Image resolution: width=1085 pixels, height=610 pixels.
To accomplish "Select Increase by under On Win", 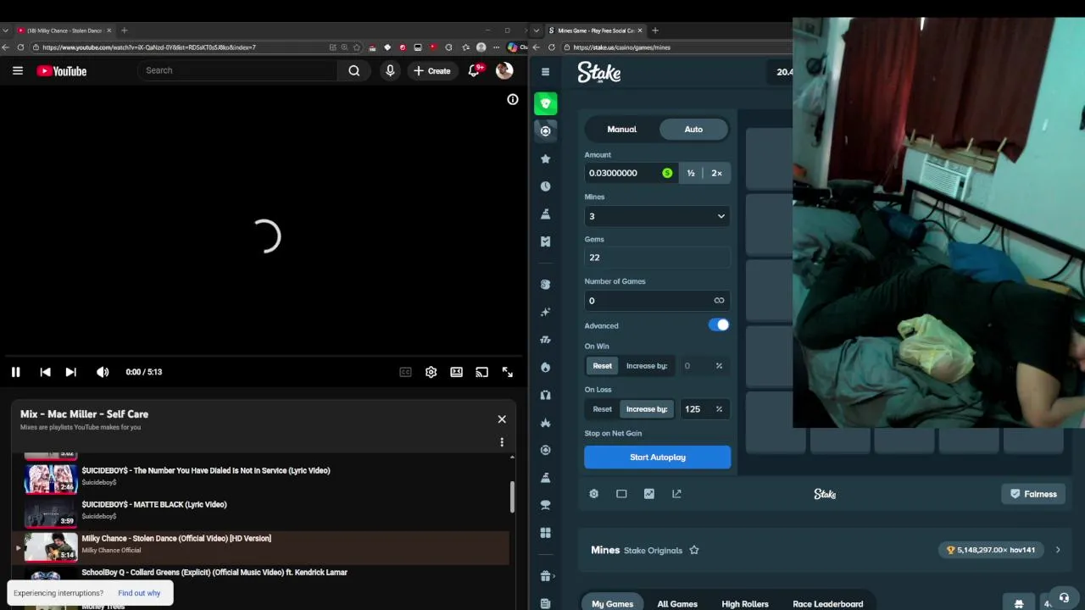I will pyautogui.click(x=647, y=366).
